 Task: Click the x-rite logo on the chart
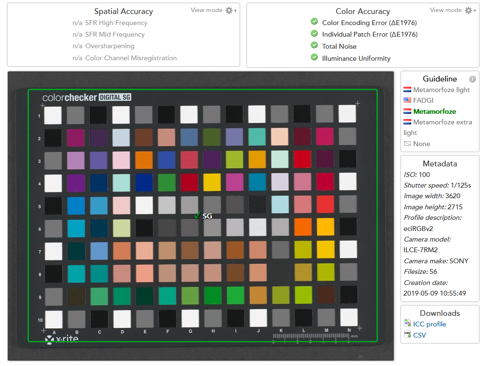(x=62, y=339)
